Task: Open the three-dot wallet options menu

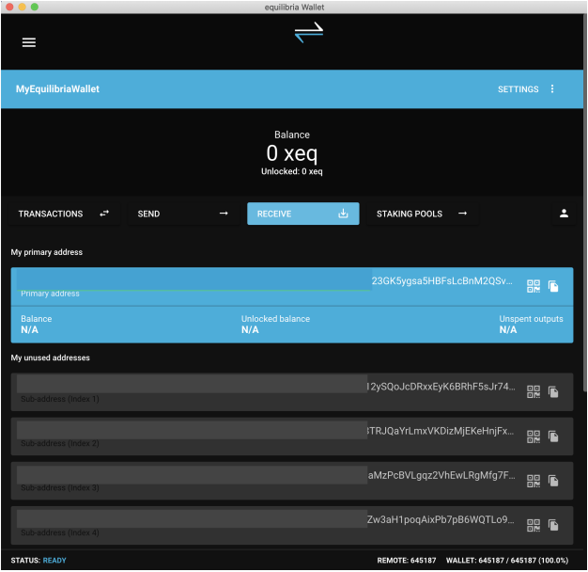Action: coord(552,89)
